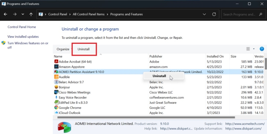This screenshot has height=134, width=267.
Task: Sort by the Publisher column header
Action: (156, 56)
